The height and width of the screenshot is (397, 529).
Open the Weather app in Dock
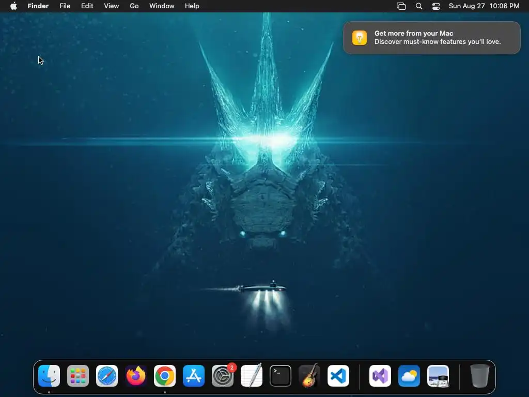tap(409, 376)
